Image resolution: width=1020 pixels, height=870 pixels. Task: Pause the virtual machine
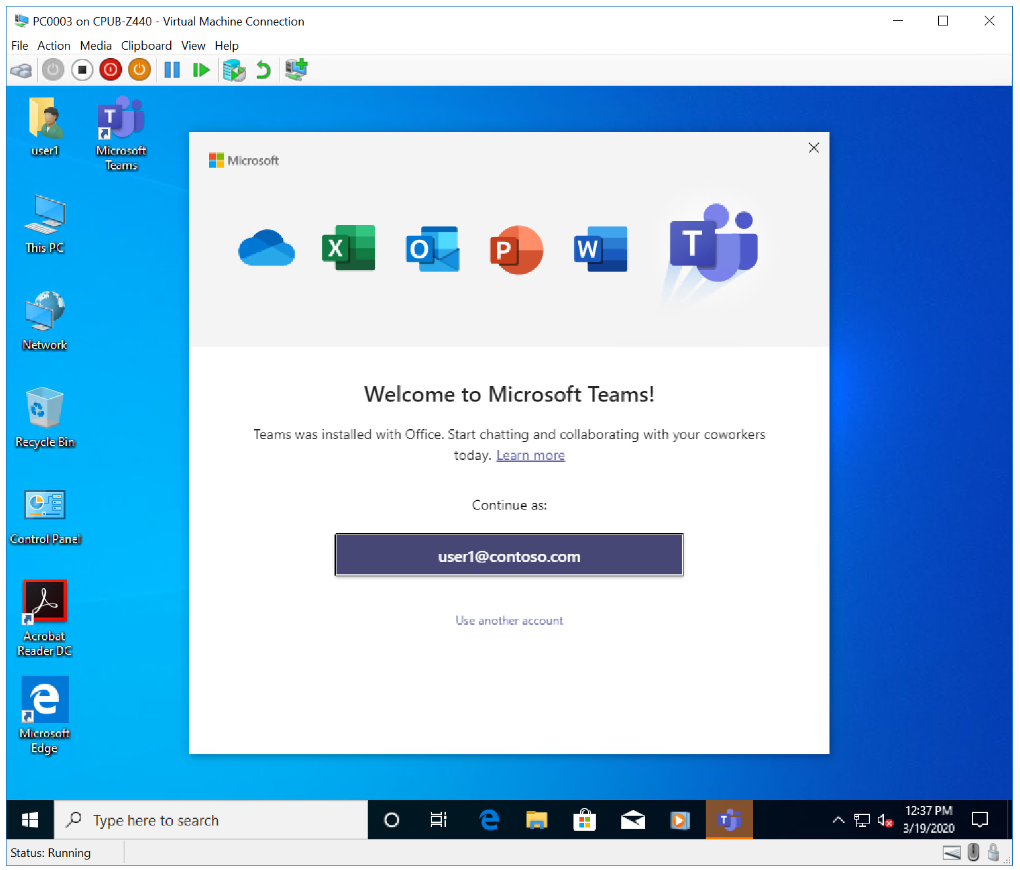tap(172, 70)
